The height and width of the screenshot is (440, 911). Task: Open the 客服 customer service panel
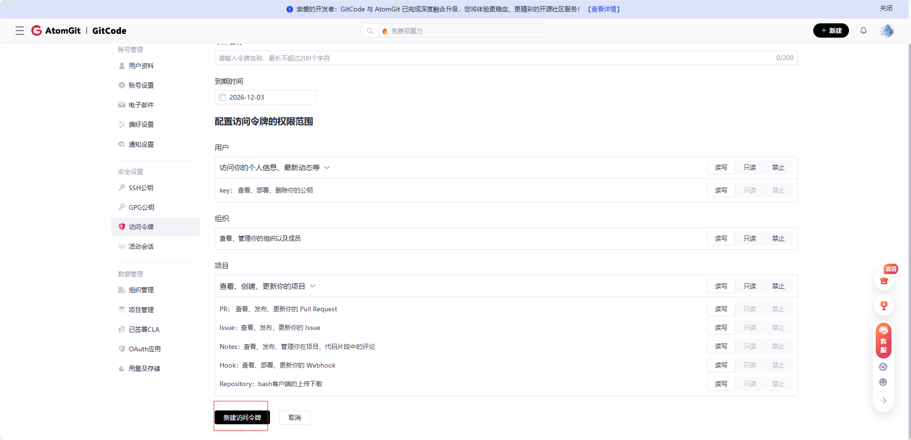pyautogui.click(x=883, y=340)
